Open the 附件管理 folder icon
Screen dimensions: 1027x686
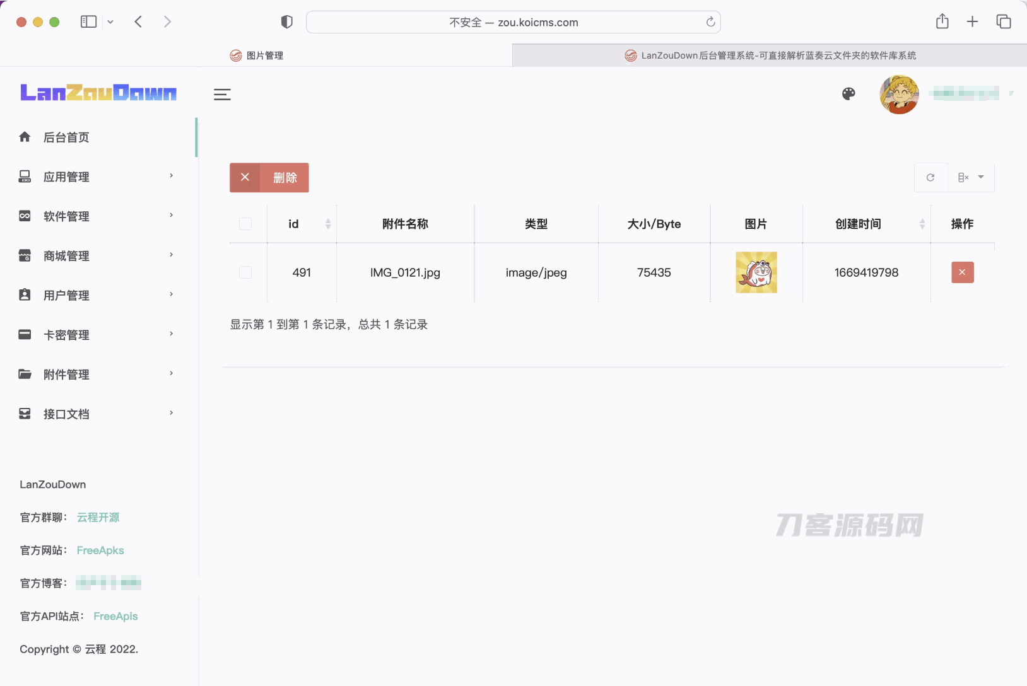point(25,374)
